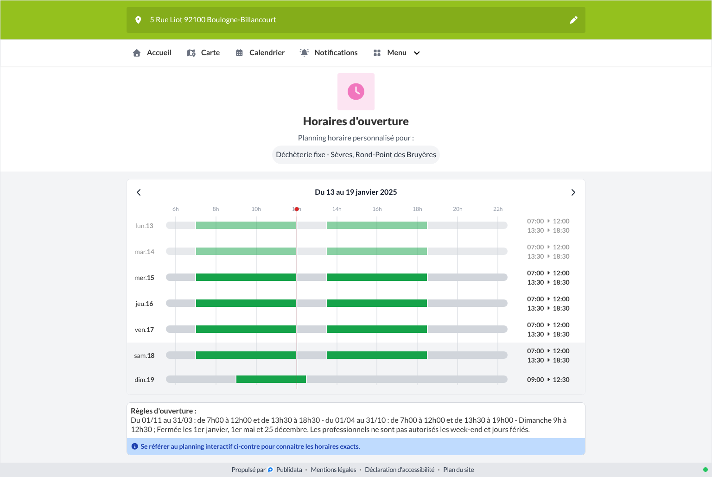The height and width of the screenshot is (477, 712).
Task: Expand the Menu dropdown chevron
Action: (x=417, y=53)
